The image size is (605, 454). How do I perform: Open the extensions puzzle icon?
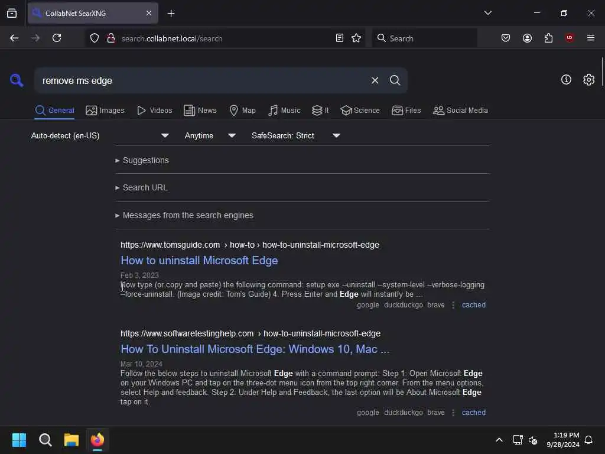point(548,38)
